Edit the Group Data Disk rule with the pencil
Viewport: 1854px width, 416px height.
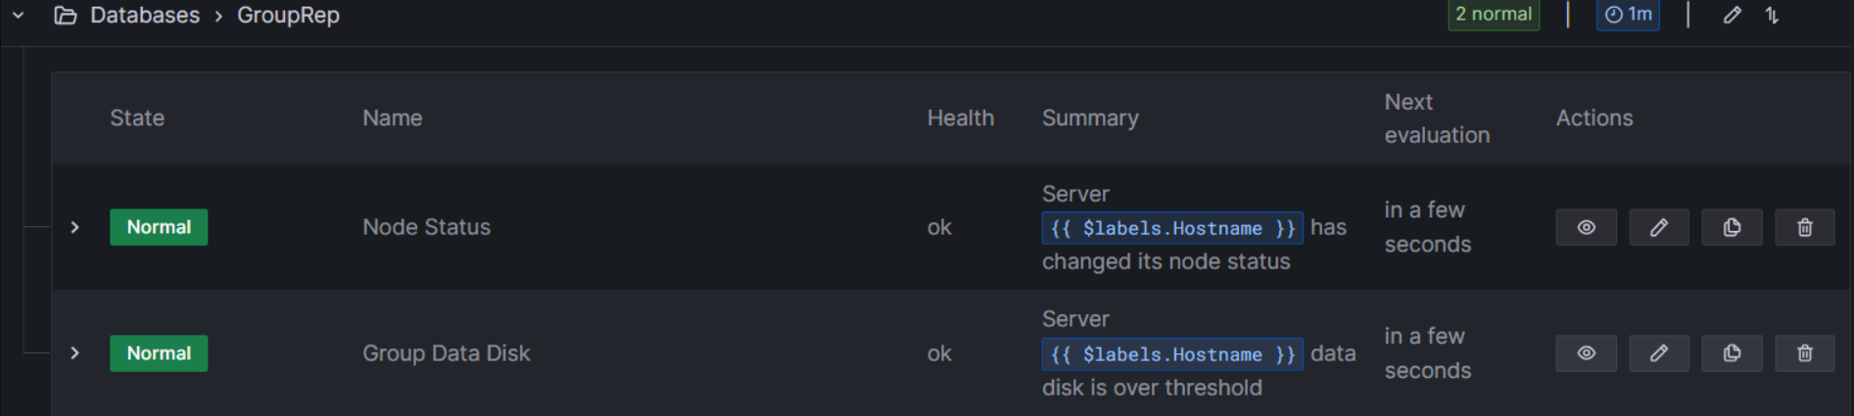pyautogui.click(x=1659, y=353)
